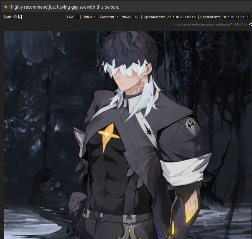The image size is (252, 239).
Task: Click the Views label
Action: coord(126,17)
